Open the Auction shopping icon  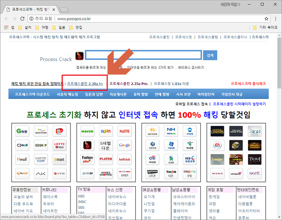[41, 131]
